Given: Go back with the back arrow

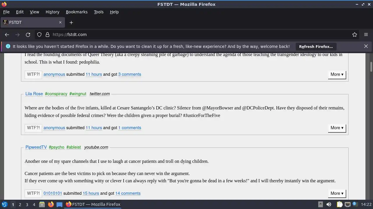Looking at the screenshot, I should tap(7, 35).
